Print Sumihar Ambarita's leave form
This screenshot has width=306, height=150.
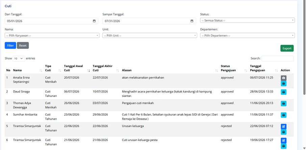point(284,115)
